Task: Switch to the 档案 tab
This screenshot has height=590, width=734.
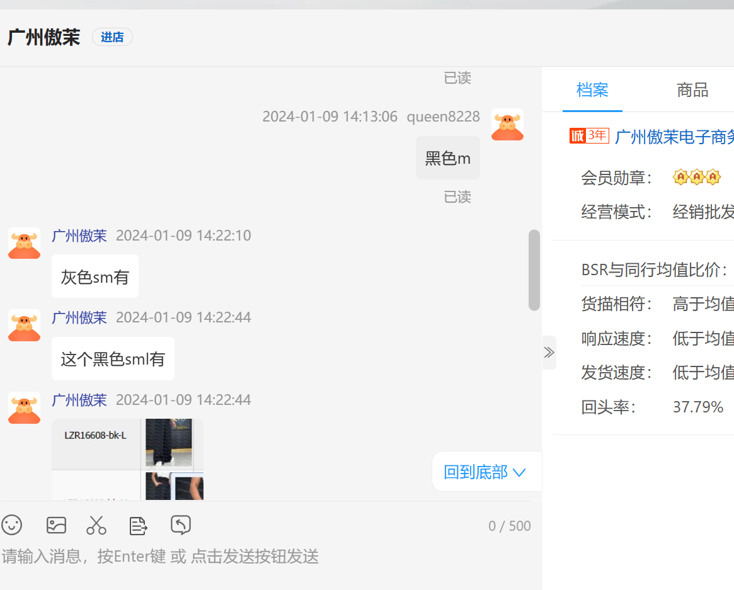Action: pos(592,90)
